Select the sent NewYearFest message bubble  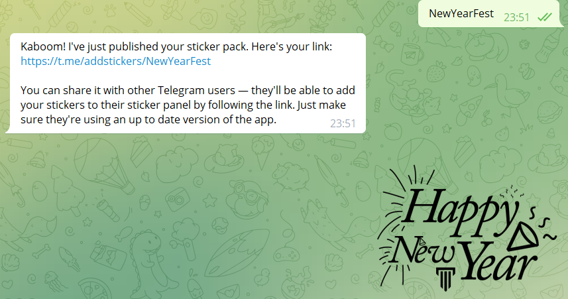[x=488, y=13]
